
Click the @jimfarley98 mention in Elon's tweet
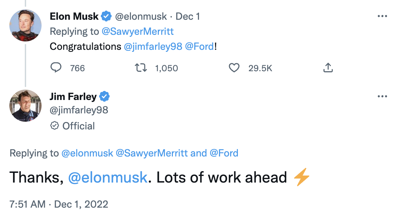click(153, 46)
